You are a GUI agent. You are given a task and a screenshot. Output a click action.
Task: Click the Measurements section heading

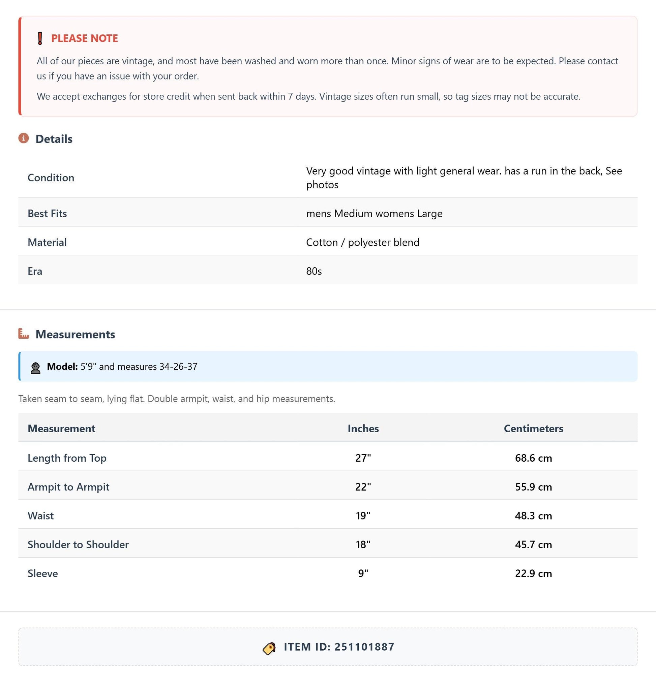tap(75, 334)
